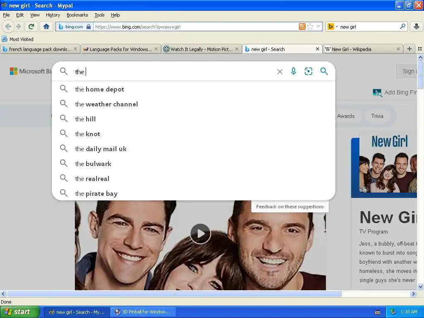Click the toolbar search magnifier icon
424x318 pixels.
pyautogui.click(x=402, y=26)
